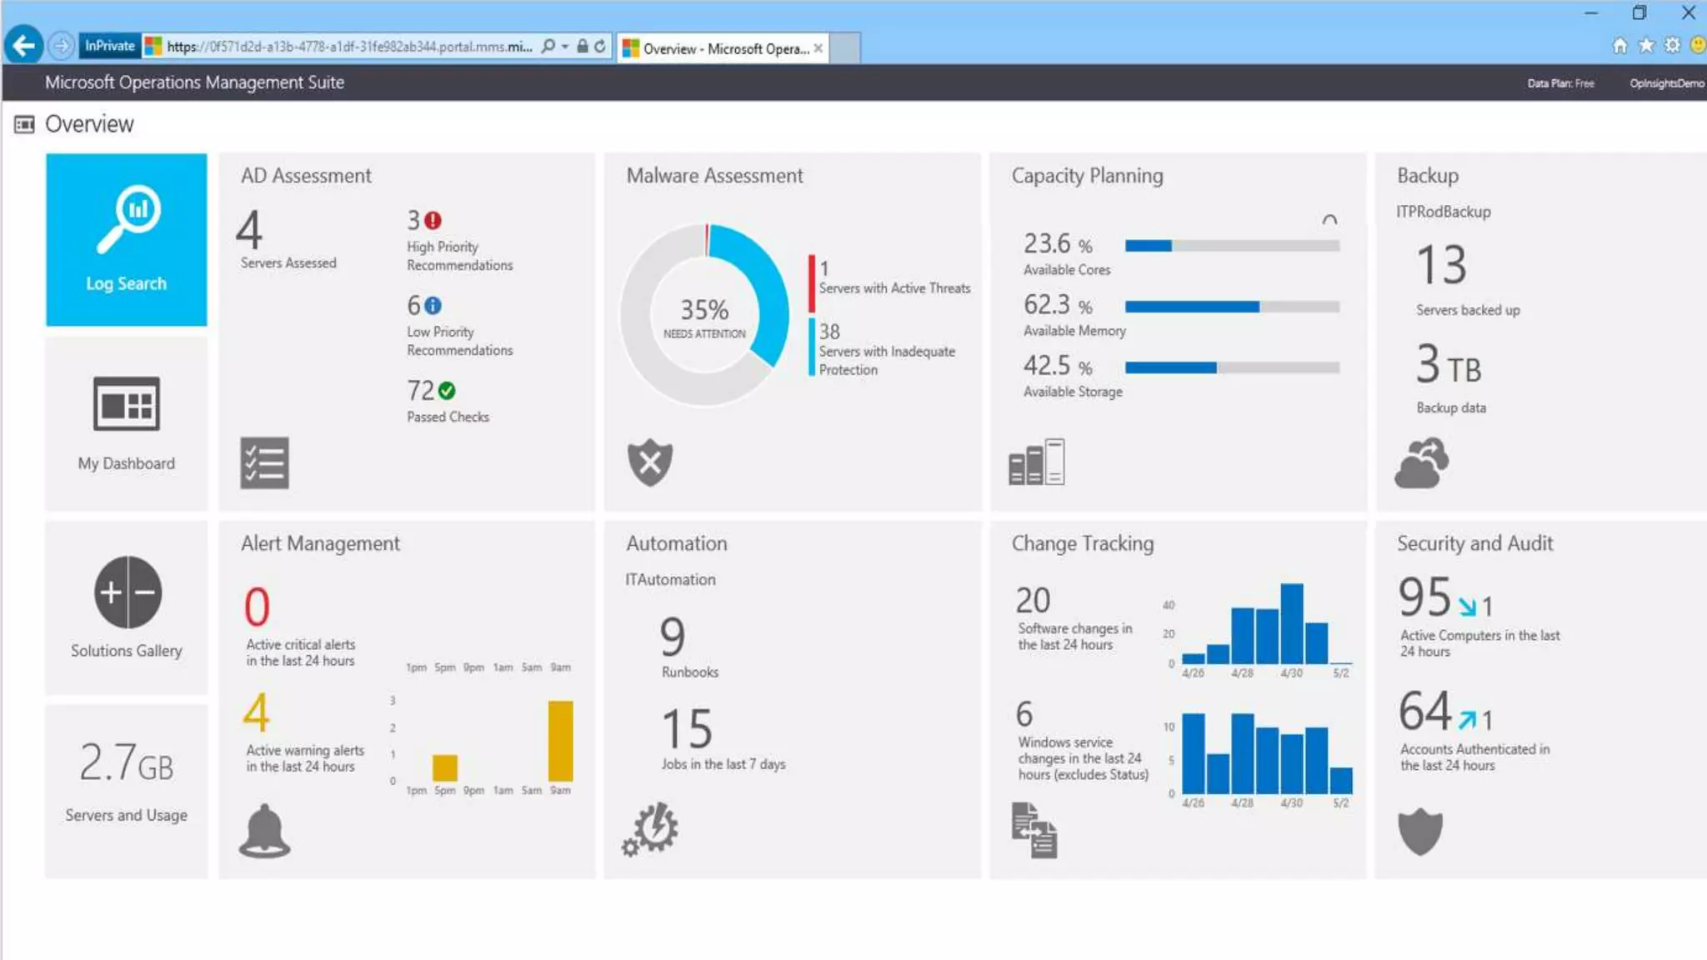Click the High Priority Recommendations count
Image resolution: width=1707 pixels, height=960 pixels.
click(414, 220)
